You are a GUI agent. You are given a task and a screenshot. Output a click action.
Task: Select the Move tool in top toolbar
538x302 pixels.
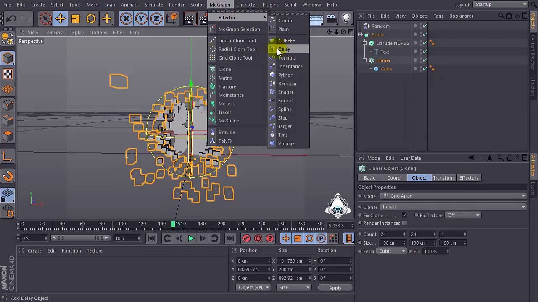click(61, 19)
